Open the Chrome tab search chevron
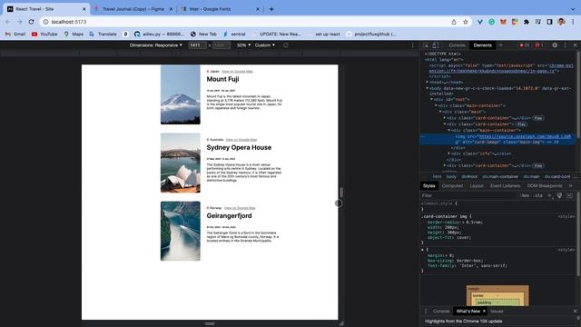This screenshot has width=581, height=327. [573, 9]
